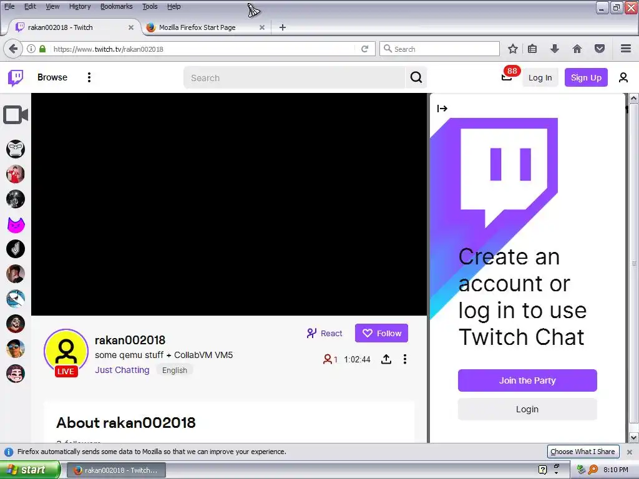Click the Sign Up button
Screen dimensions: 639x479
(x=586, y=77)
